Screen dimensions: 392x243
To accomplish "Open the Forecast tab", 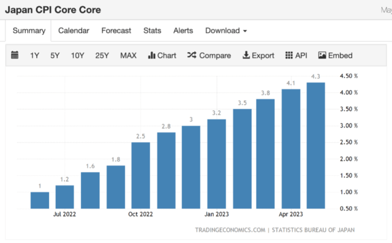I will (x=116, y=31).
